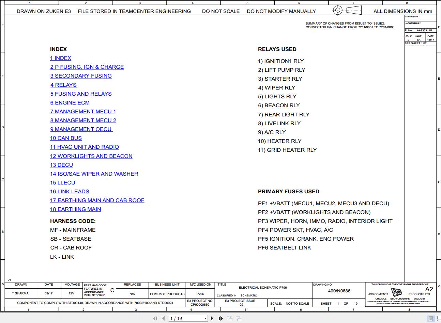Image resolution: width=441 pixels, height=323 pixels.
Task: Open the 16 LINK LEADS link
Action: pyautogui.click(x=70, y=192)
